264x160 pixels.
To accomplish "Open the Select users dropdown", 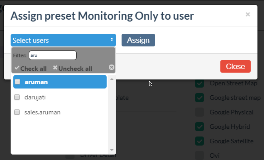I will (x=63, y=40).
